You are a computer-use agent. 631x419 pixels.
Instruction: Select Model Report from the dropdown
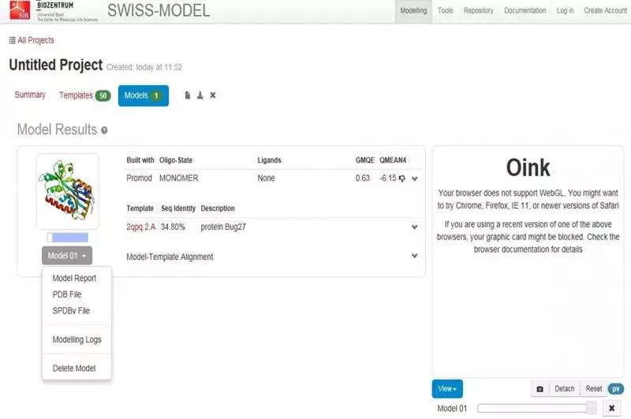point(74,278)
